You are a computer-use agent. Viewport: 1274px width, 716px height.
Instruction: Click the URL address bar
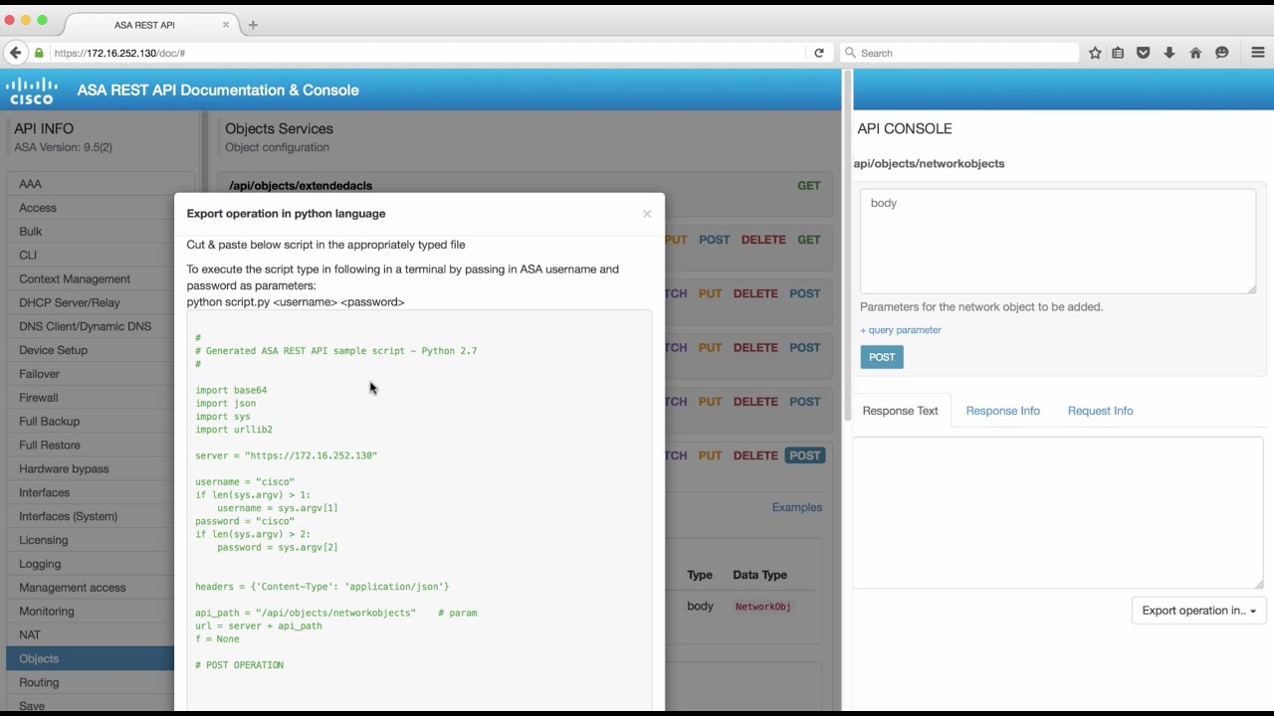pyautogui.click(x=428, y=53)
